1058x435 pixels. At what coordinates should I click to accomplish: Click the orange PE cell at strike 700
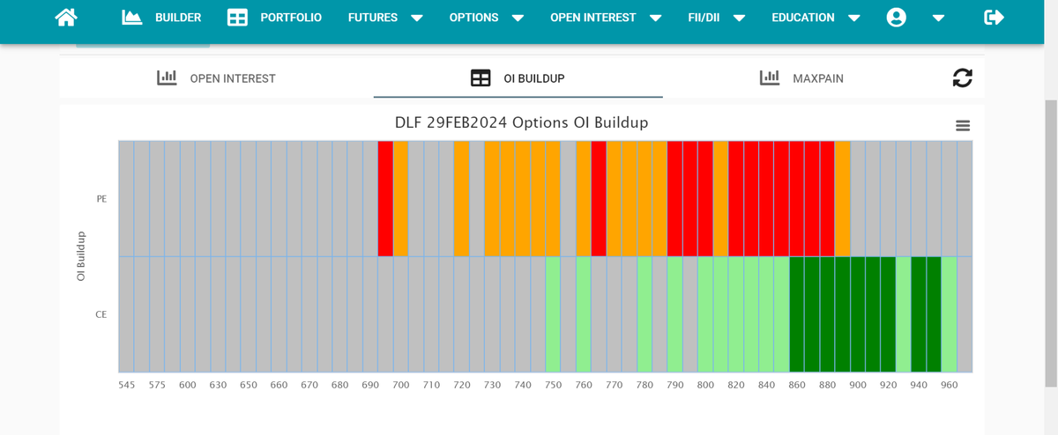401,198
